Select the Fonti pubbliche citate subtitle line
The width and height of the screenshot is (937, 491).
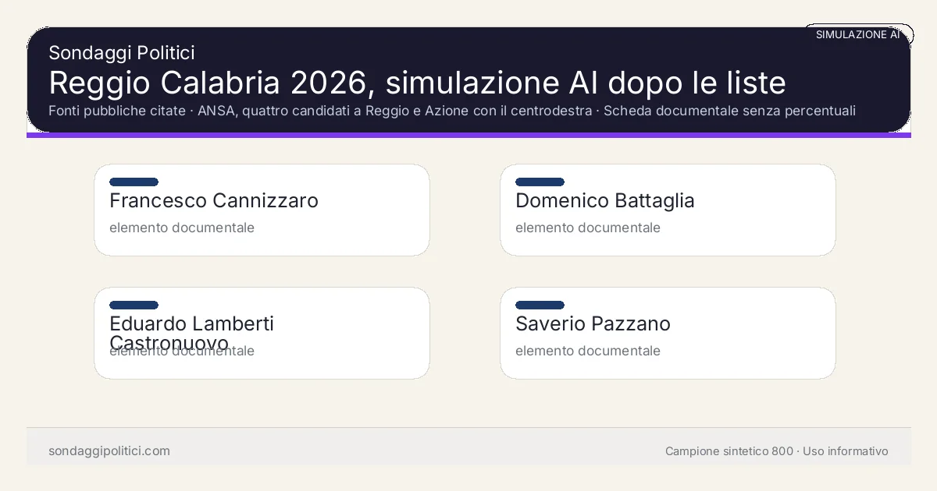tap(451, 111)
